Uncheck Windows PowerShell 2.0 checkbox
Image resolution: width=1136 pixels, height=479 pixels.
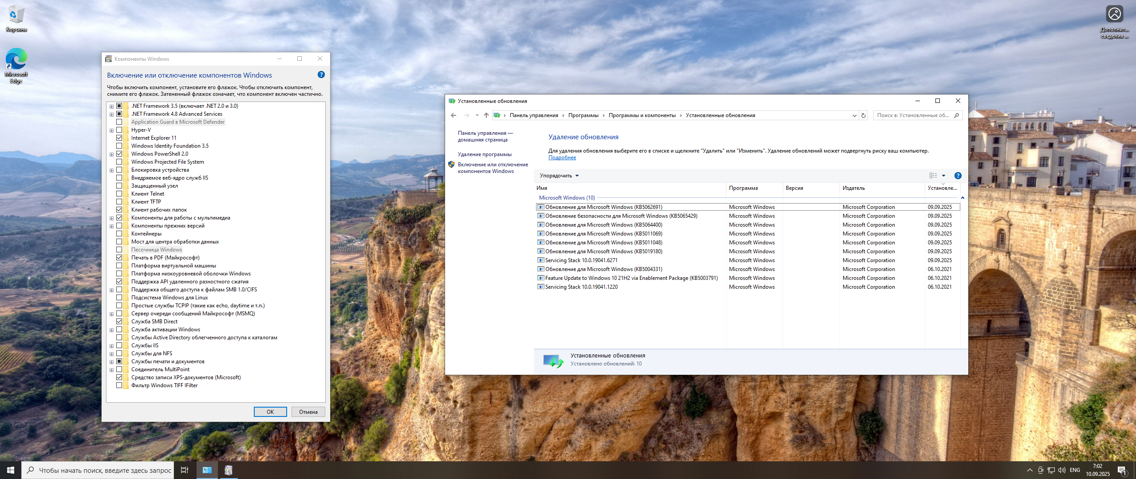tap(119, 154)
